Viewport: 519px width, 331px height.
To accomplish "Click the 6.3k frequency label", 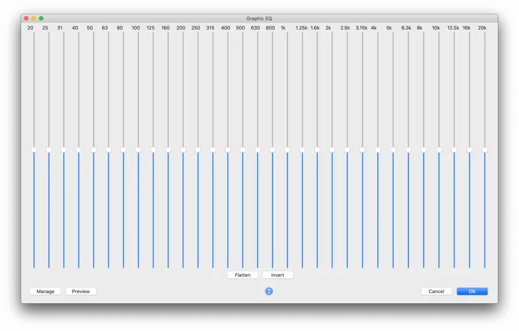I will point(406,28).
